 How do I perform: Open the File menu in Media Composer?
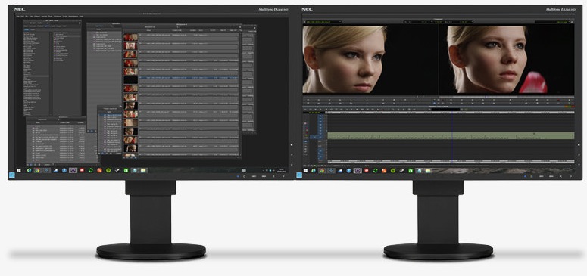pyautogui.click(x=18, y=16)
